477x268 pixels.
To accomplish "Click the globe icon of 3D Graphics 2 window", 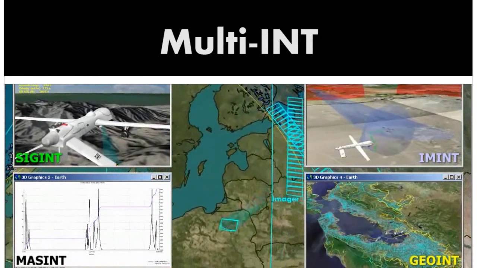I will point(18,177).
